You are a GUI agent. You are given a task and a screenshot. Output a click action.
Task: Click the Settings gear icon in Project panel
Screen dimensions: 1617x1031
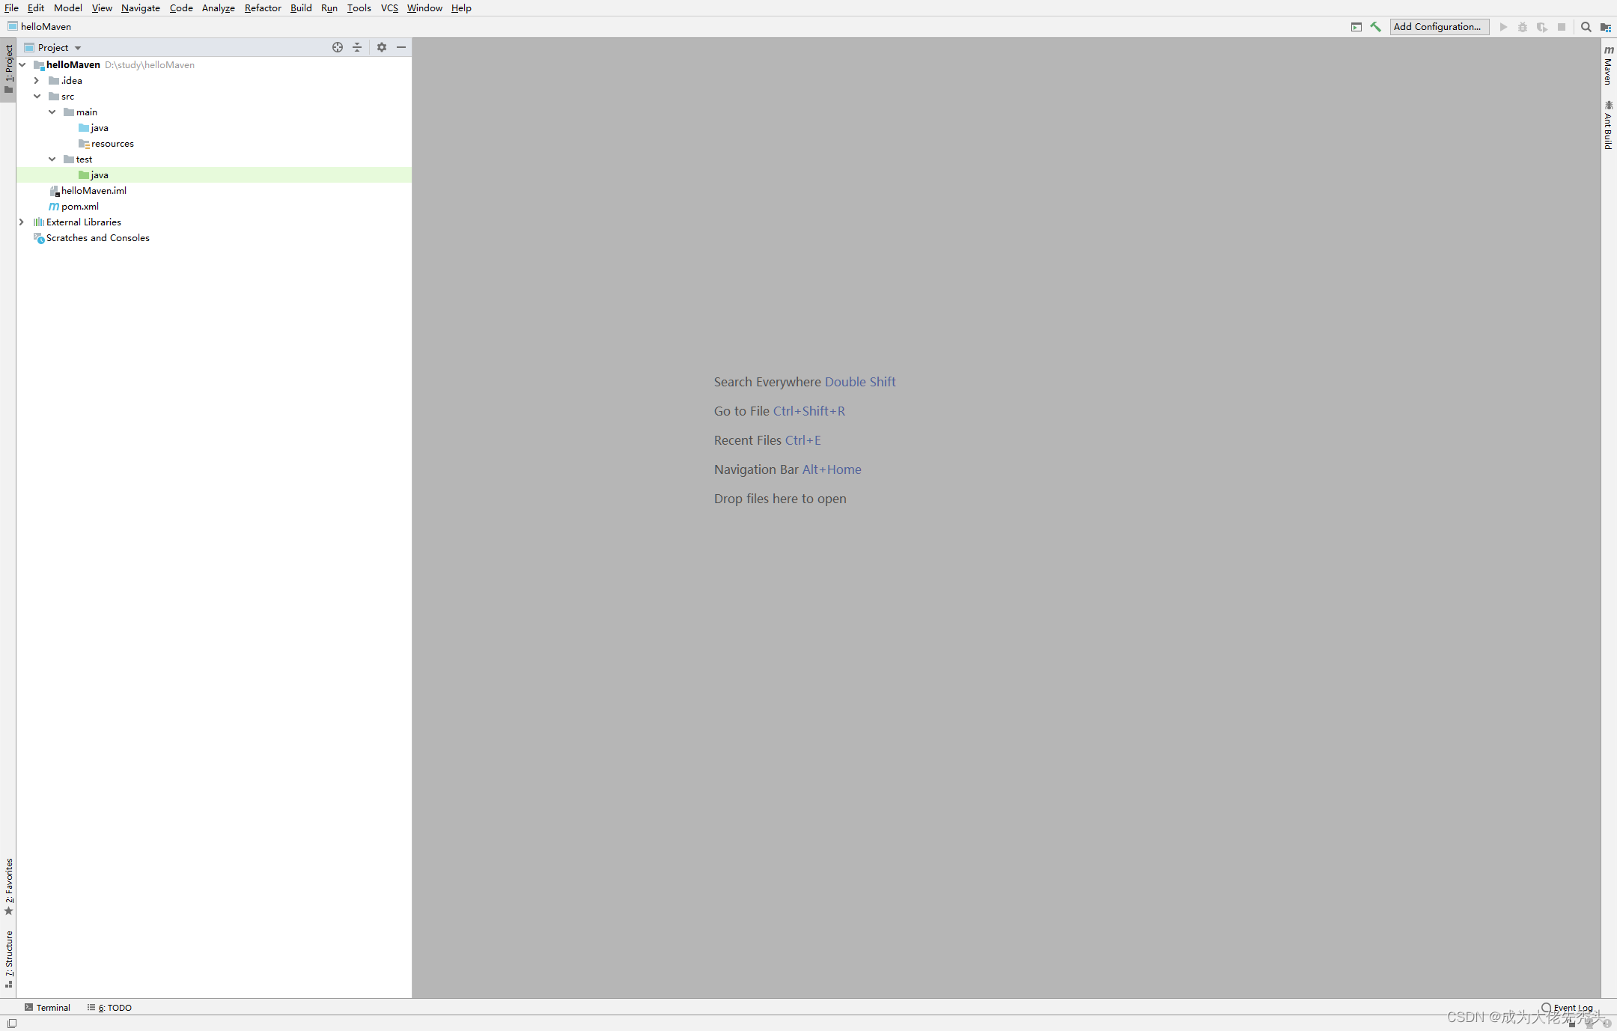[380, 47]
